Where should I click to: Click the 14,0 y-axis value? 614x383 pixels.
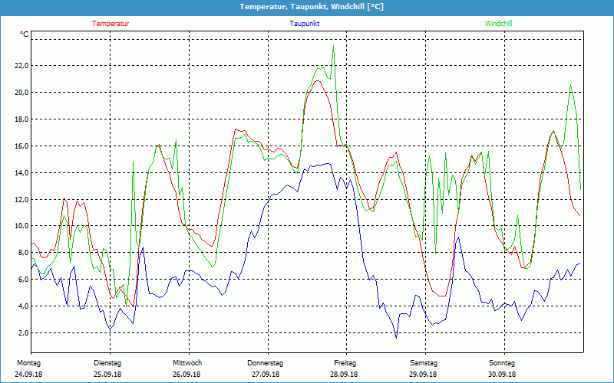(22, 173)
